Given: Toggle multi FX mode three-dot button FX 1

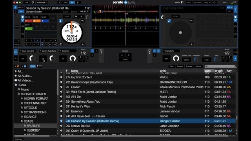Looking at the screenshot, I should 16,52.
